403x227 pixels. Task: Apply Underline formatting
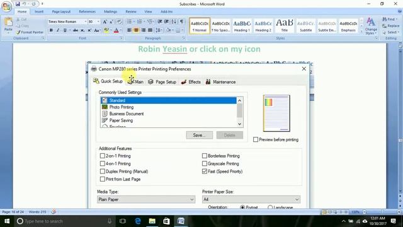coord(65,30)
